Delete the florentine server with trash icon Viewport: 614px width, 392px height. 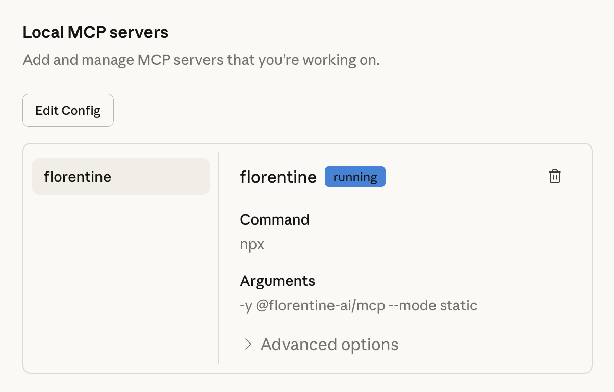point(554,177)
